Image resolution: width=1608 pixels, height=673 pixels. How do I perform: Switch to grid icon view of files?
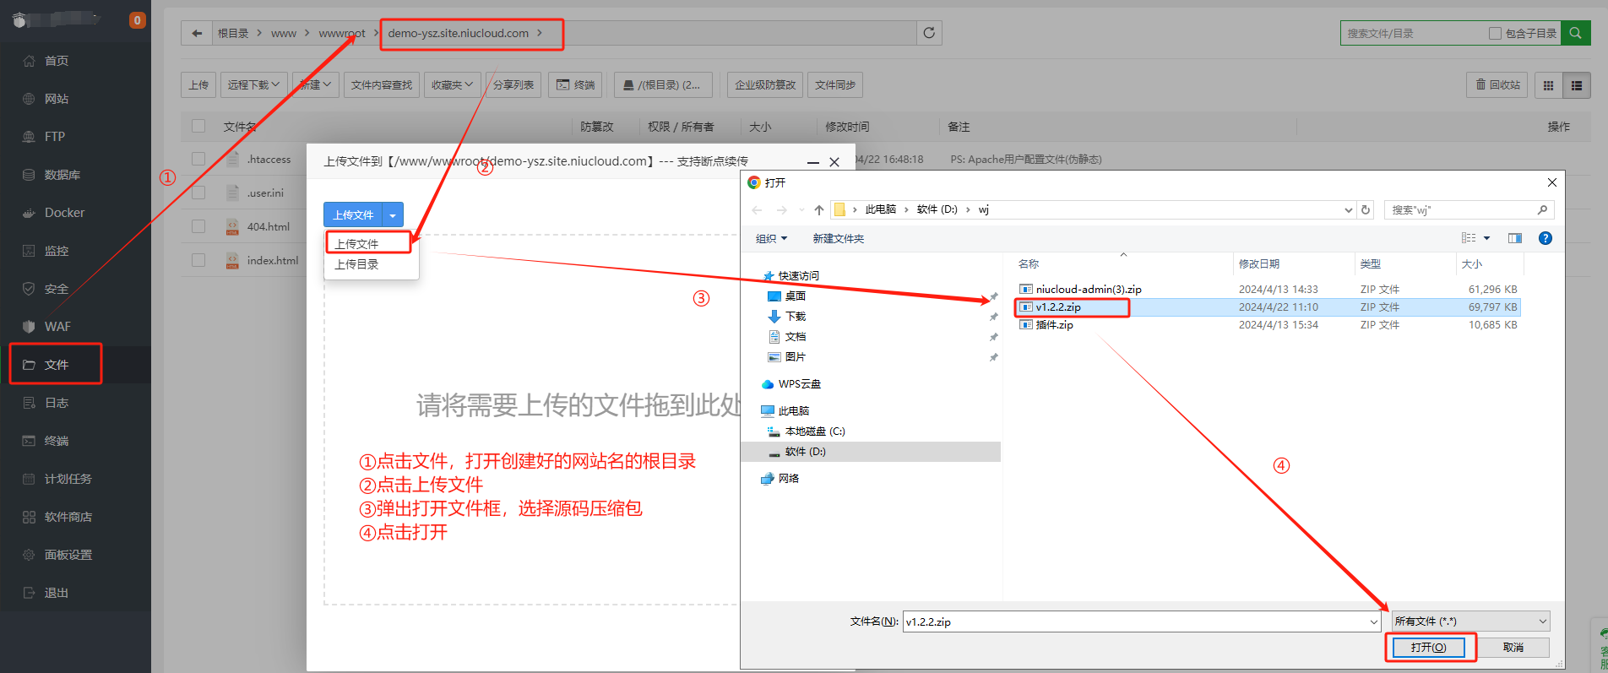point(1548,84)
